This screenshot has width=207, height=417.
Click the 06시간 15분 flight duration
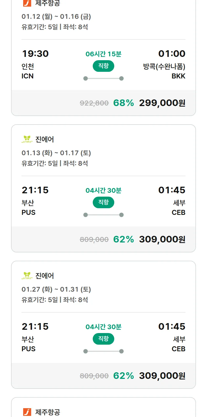pos(103,54)
